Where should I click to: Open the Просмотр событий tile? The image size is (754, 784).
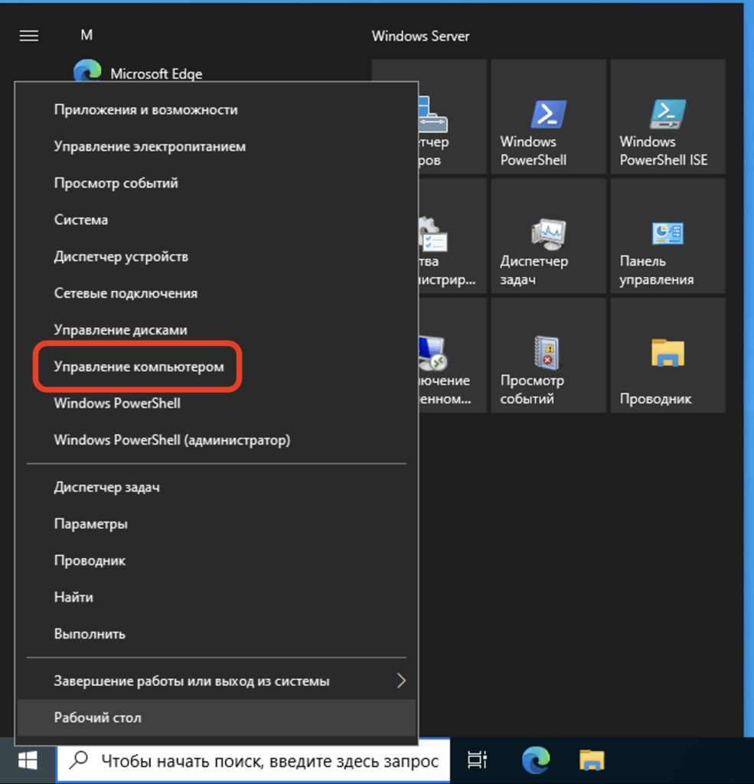[549, 355]
